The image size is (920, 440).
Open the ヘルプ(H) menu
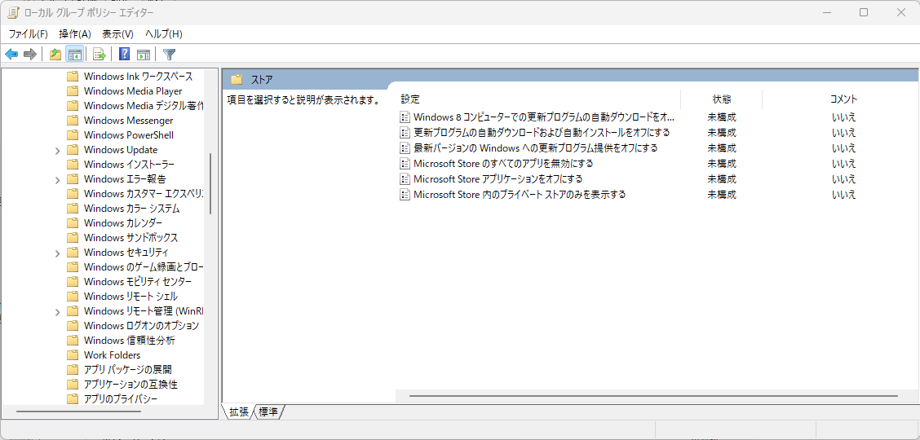point(164,34)
